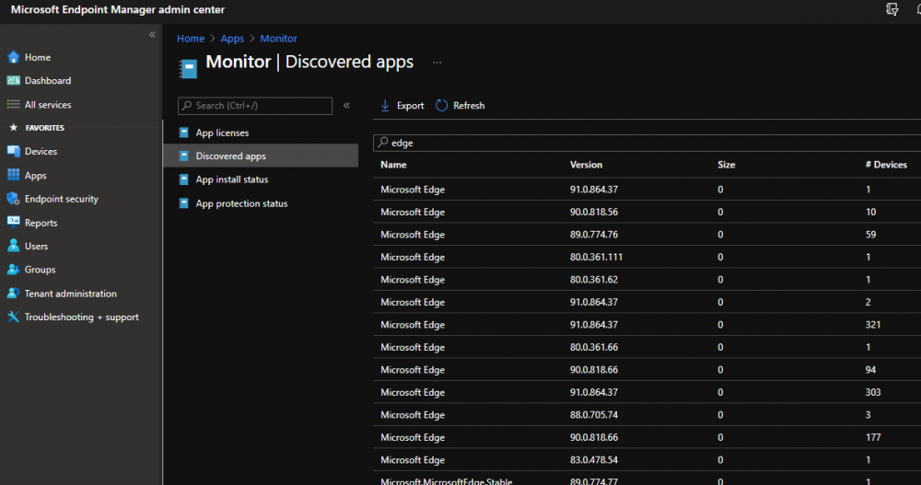The image size is (921, 485).
Task: Click version 90.0.818.66 with 94 devices
Action: coord(593,370)
